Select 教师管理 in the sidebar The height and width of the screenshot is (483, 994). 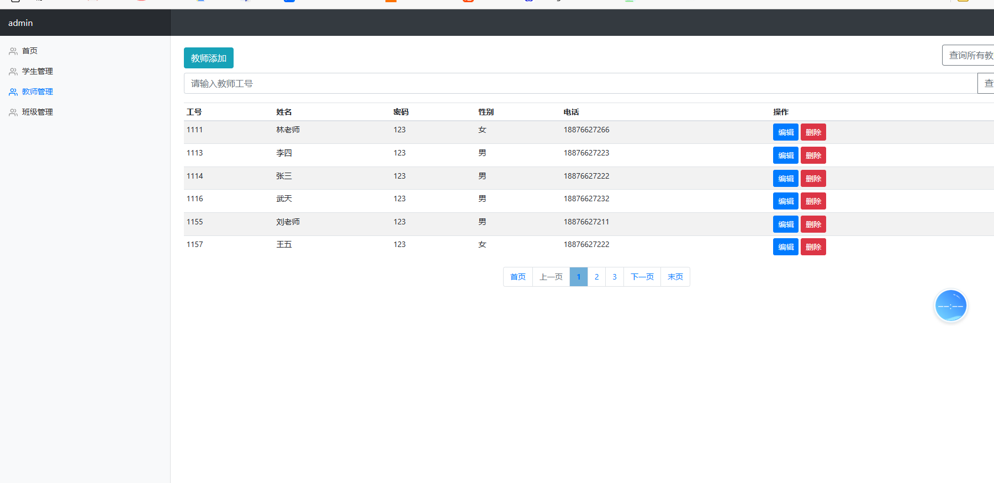click(38, 92)
